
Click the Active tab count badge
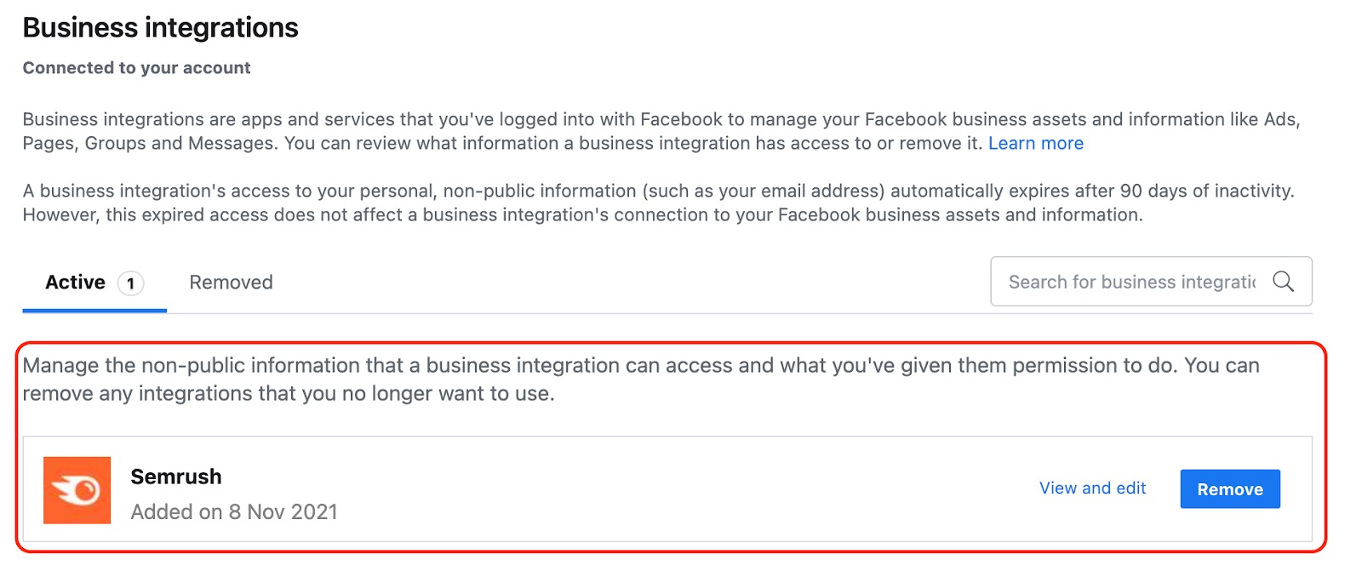[x=129, y=282]
